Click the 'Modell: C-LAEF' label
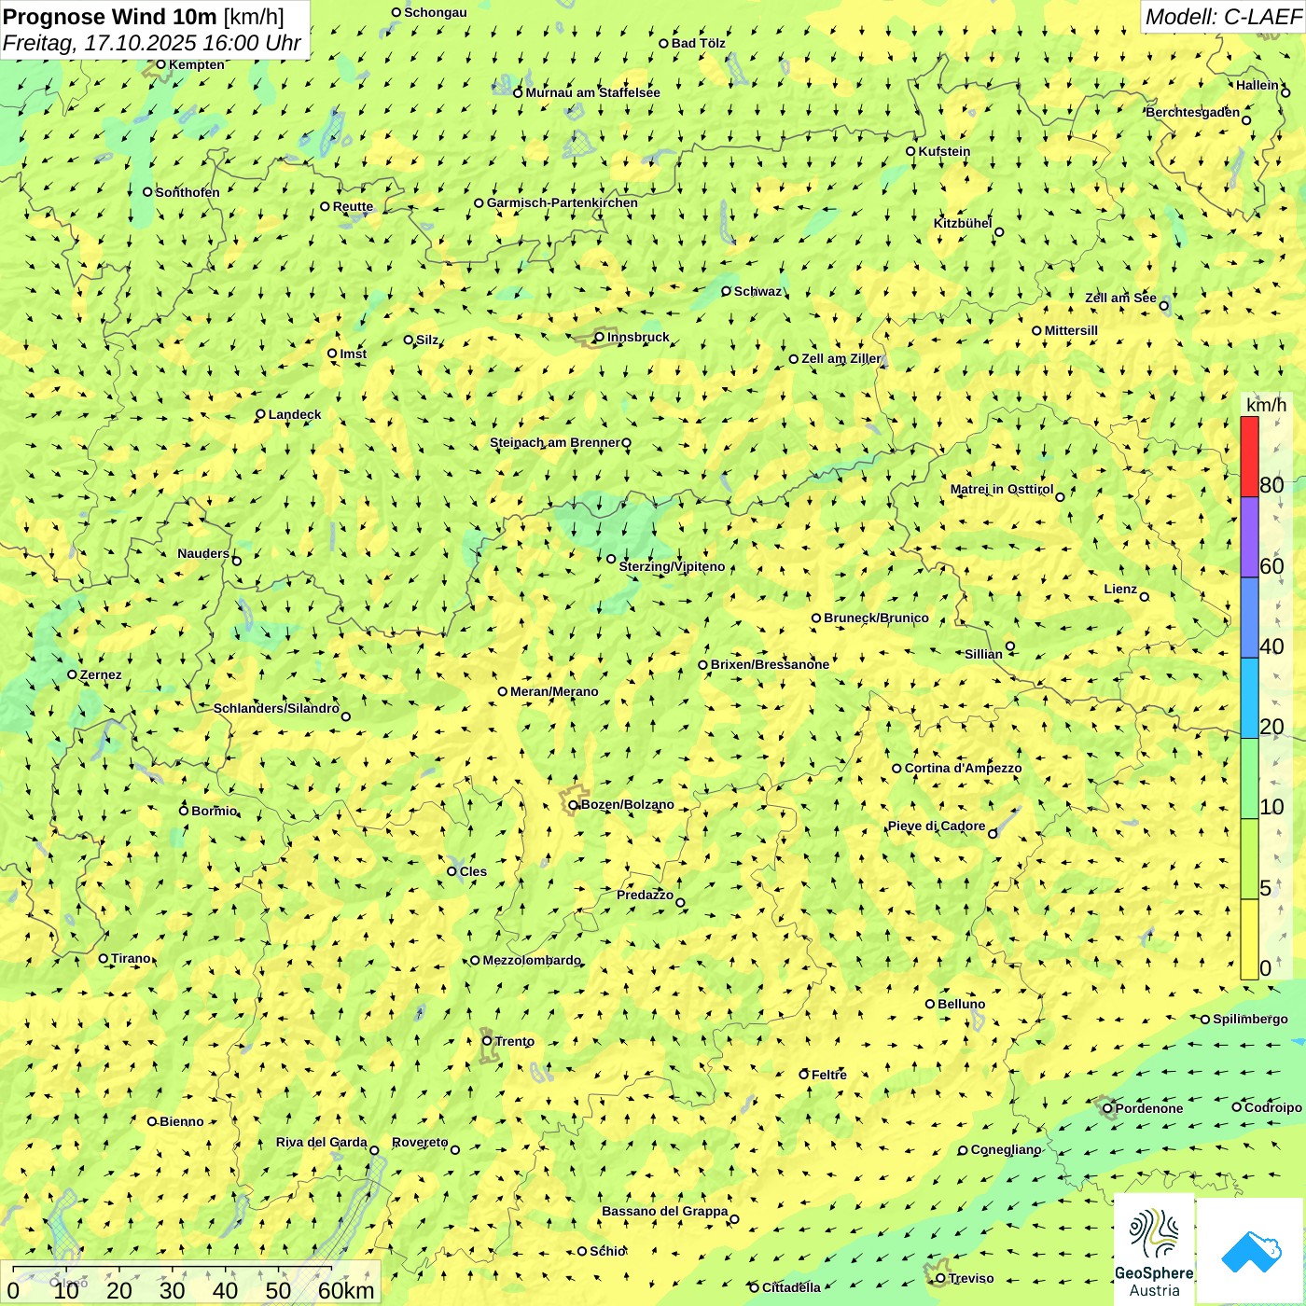The image size is (1306, 1306). [x=1223, y=16]
